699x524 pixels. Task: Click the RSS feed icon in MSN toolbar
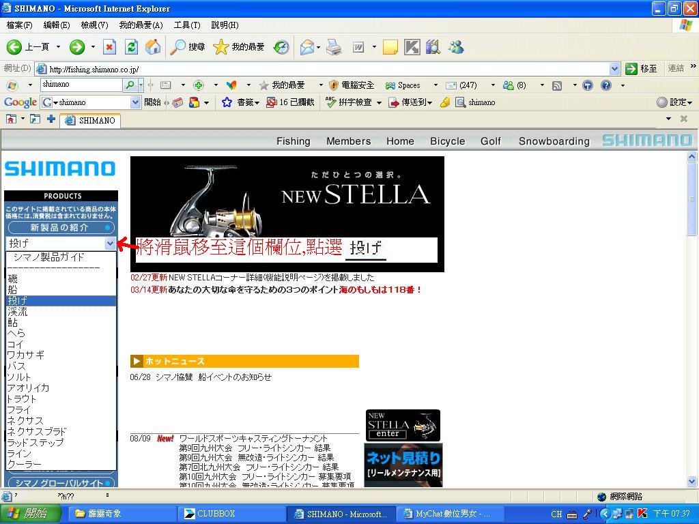click(557, 85)
